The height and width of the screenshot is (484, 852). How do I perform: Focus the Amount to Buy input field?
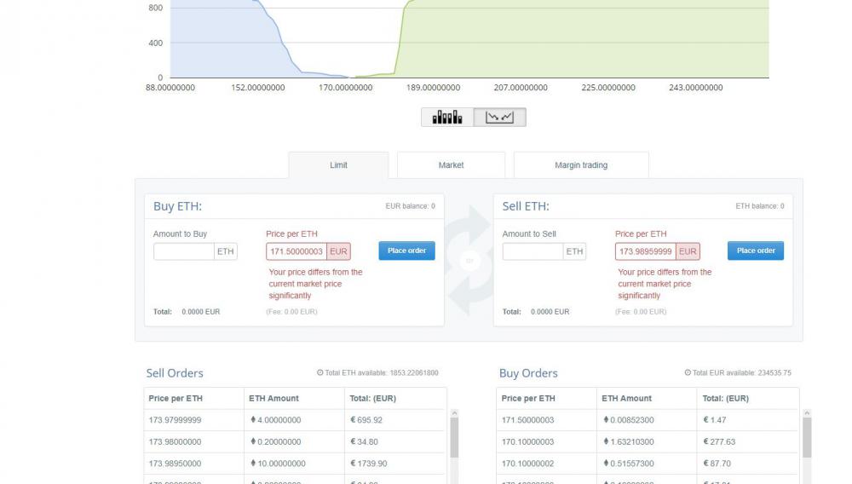click(184, 251)
